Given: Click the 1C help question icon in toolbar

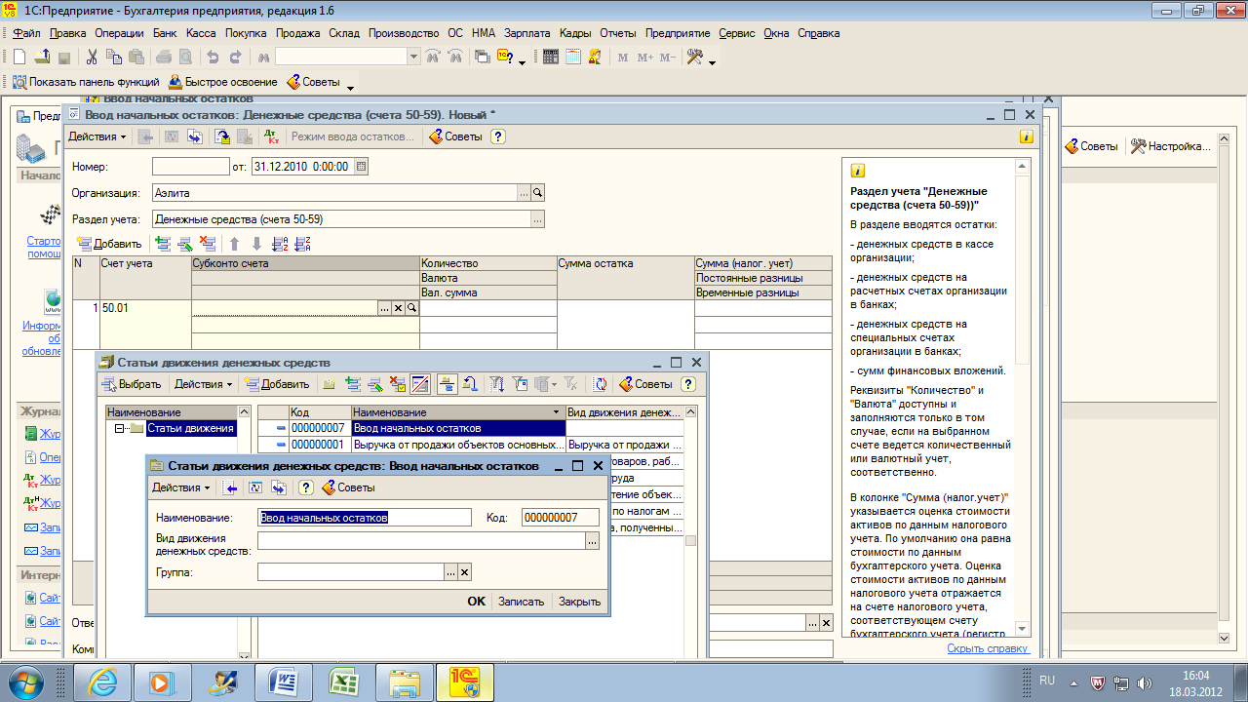Looking at the screenshot, I should tap(505, 58).
